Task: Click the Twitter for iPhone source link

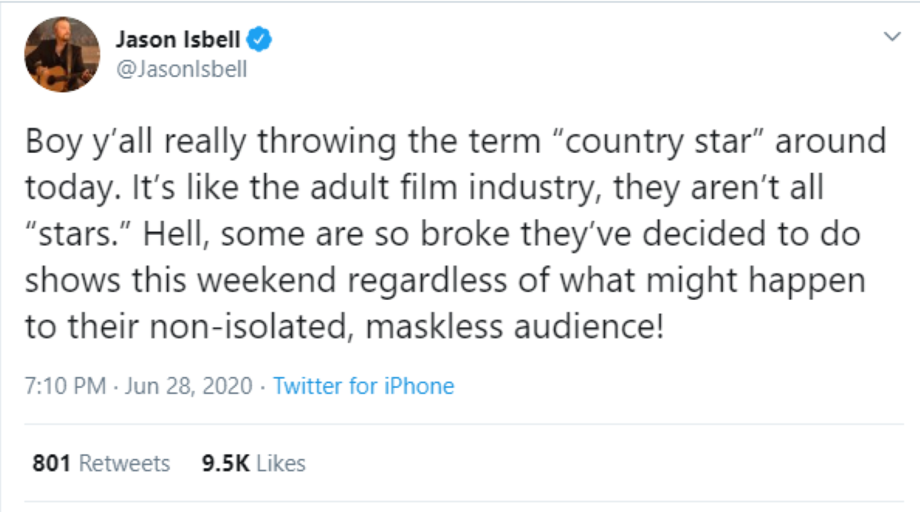Action: tap(363, 386)
